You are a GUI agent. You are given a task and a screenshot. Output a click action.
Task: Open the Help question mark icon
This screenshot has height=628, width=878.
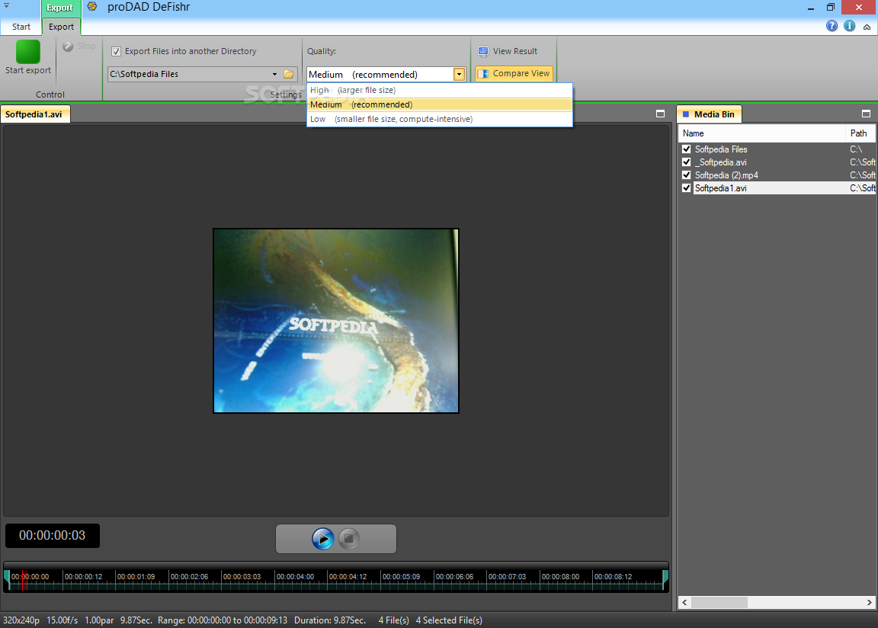coord(832,26)
